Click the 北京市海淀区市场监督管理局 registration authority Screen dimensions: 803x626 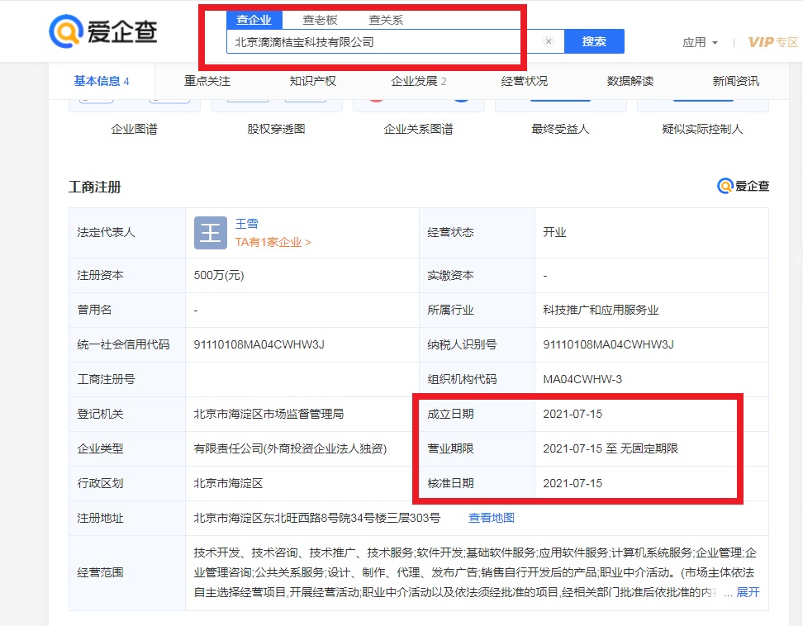tap(268, 414)
